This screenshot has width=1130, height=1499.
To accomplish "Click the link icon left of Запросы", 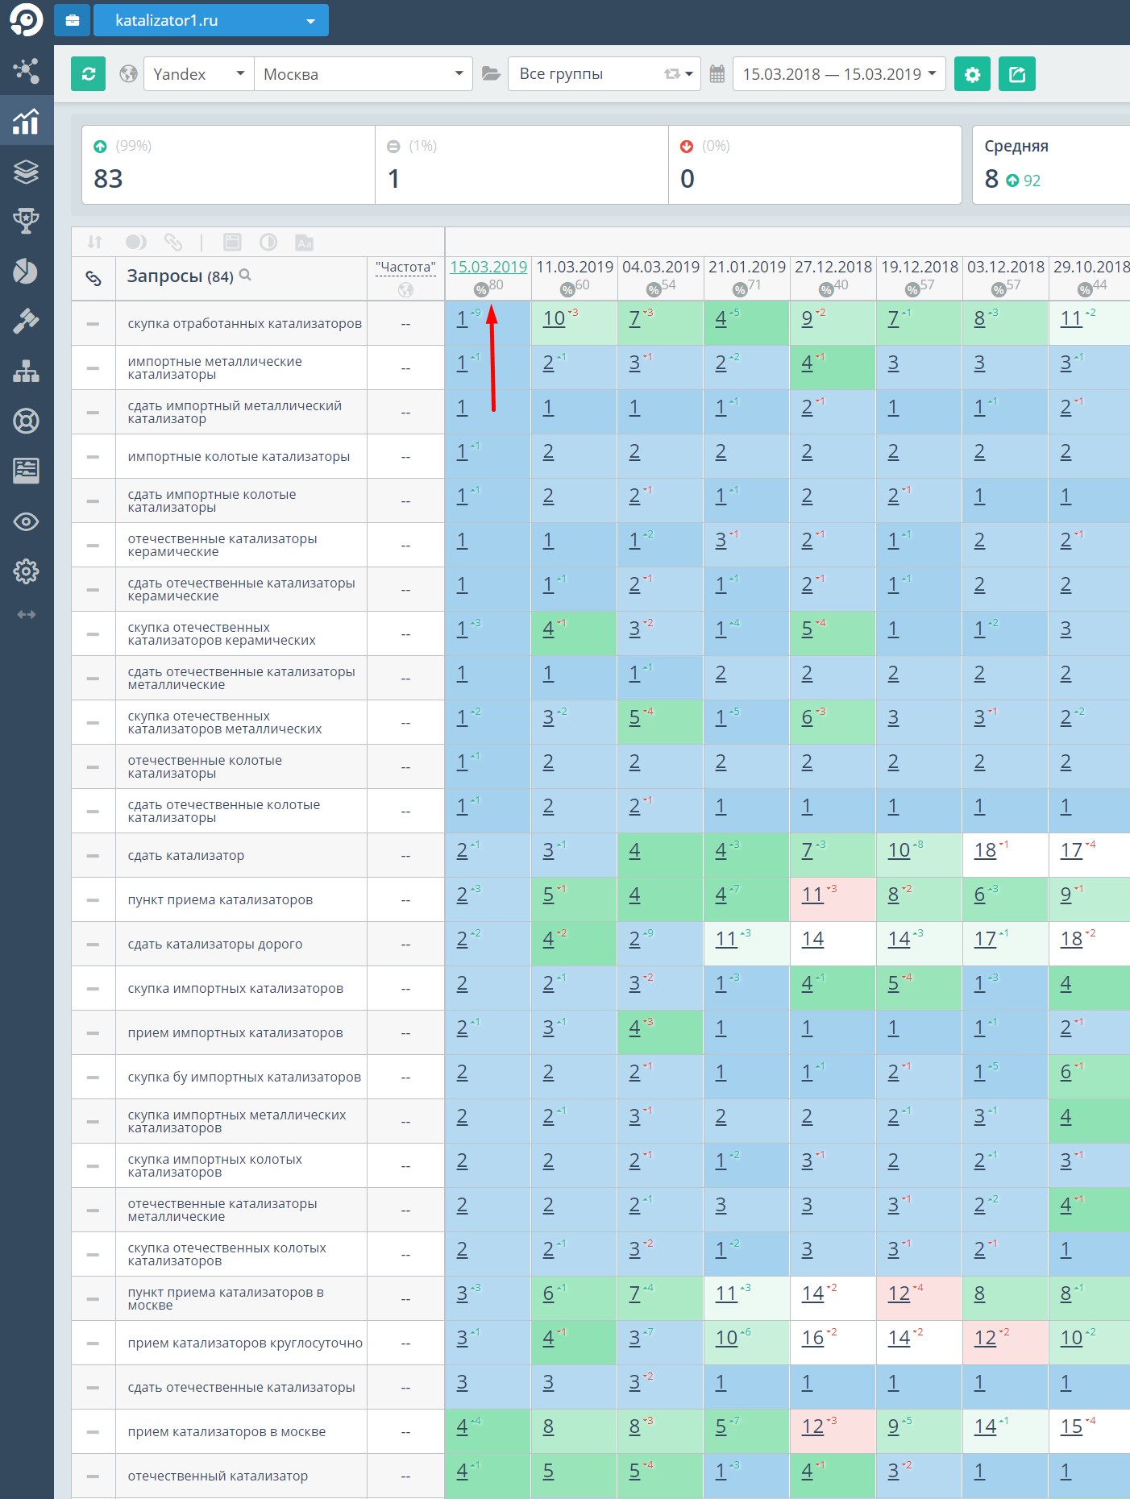I will point(93,278).
